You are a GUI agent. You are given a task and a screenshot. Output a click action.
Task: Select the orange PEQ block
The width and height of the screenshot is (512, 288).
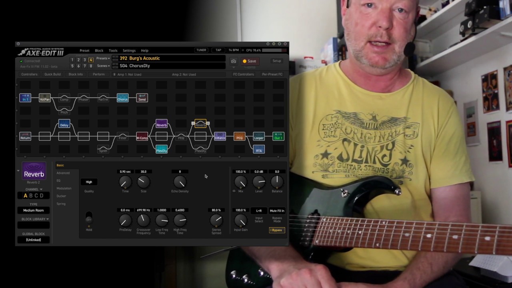(239, 136)
